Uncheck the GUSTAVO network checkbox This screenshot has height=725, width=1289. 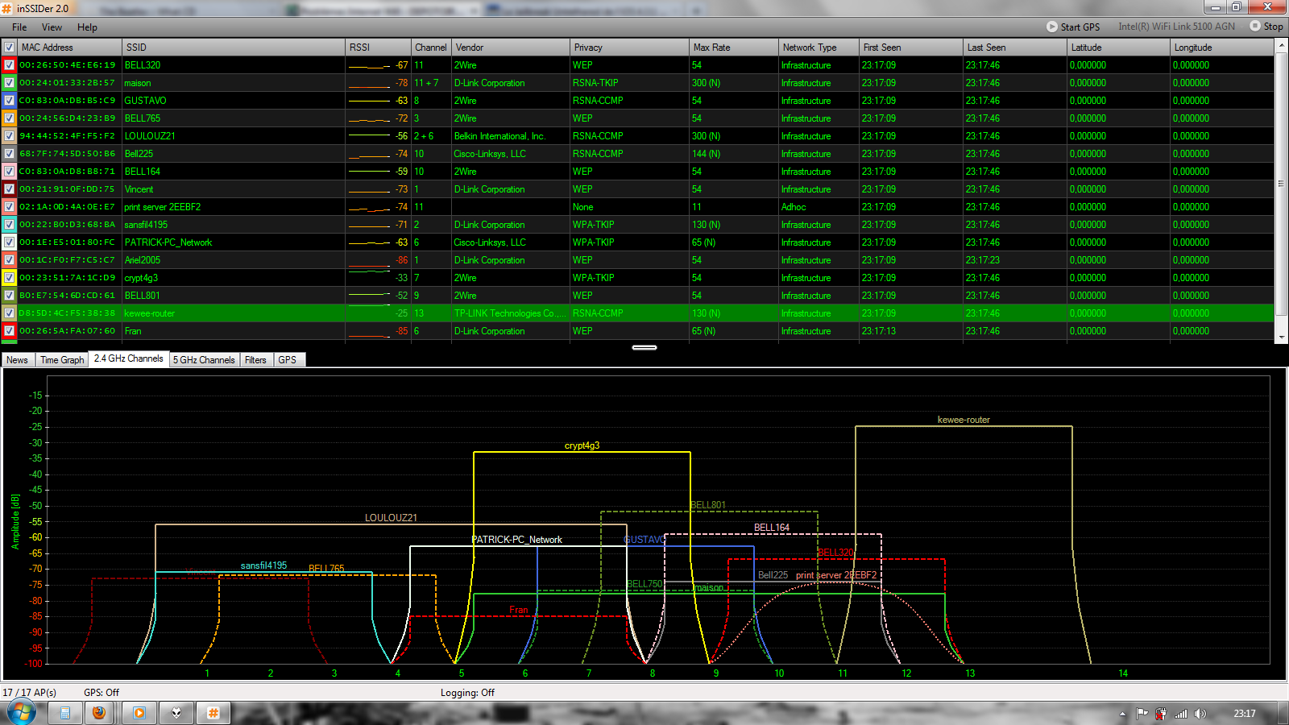pos(9,101)
